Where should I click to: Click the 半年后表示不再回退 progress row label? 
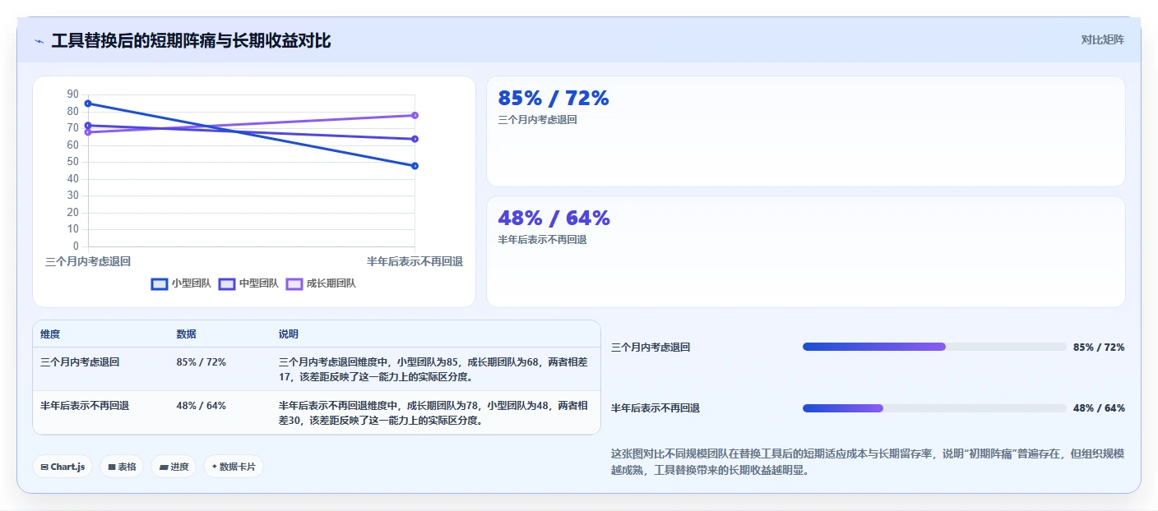click(655, 408)
